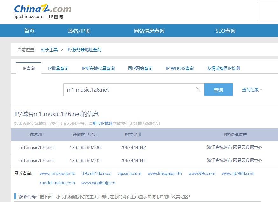Screen dimensions: 278x202
Task: Switch to the 同IP网站查询 tab
Action: point(140,68)
